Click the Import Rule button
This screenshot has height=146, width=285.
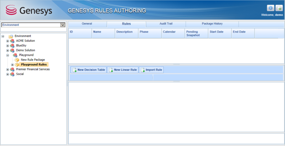tap(151, 70)
